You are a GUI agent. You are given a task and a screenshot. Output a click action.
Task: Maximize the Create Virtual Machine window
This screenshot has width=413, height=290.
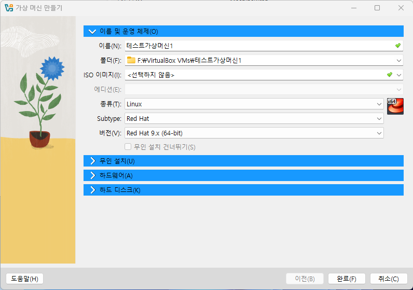tap(377, 8)
